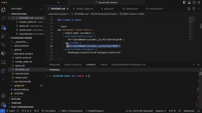
Task: Click notifications bell in status bar
Action: pos(199,111)
